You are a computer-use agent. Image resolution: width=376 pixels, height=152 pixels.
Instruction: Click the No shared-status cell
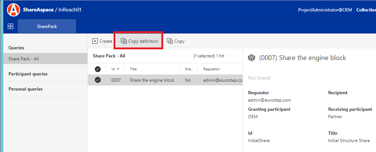pos(188,80)
